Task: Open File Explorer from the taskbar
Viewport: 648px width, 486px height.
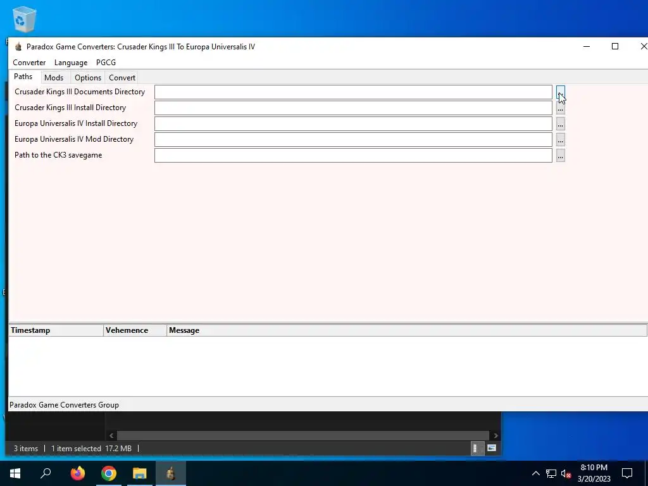Action: pos(140,473)
